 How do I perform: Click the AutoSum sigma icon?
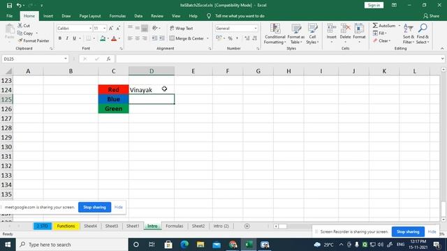(x=375, y=26)
